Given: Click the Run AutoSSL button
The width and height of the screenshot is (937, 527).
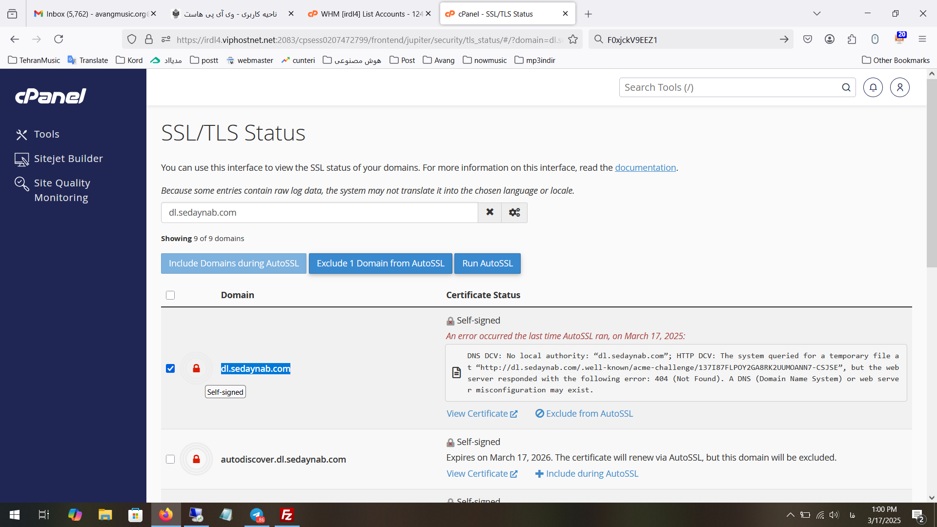Looking at the screenshot, I should (x=487, y=263).
